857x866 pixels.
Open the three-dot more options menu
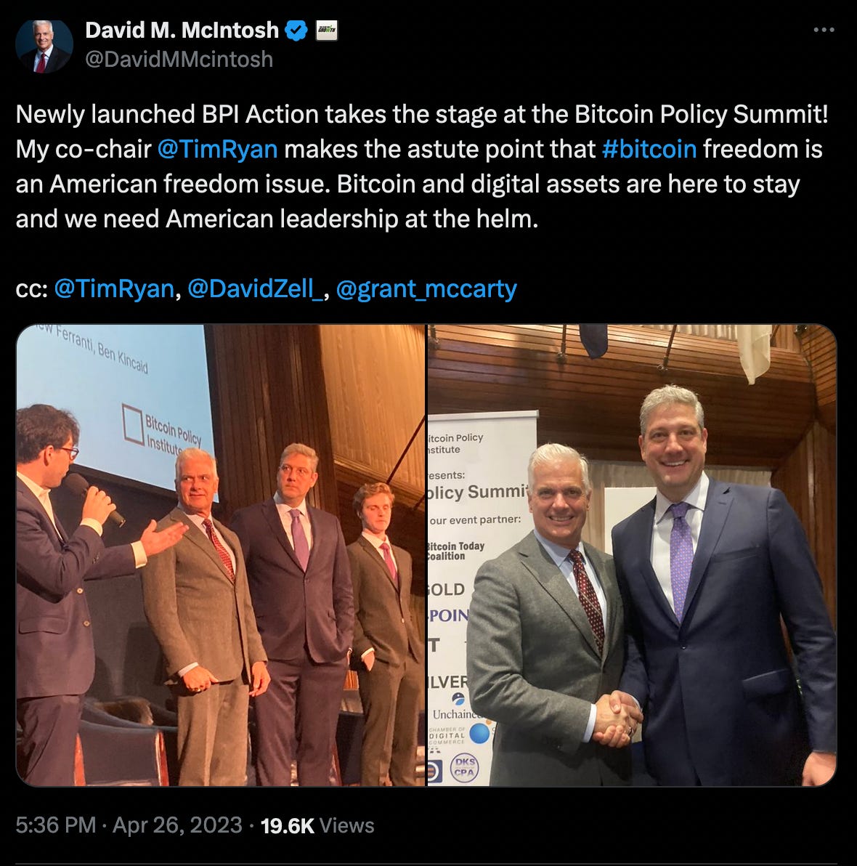pos(824,30)
